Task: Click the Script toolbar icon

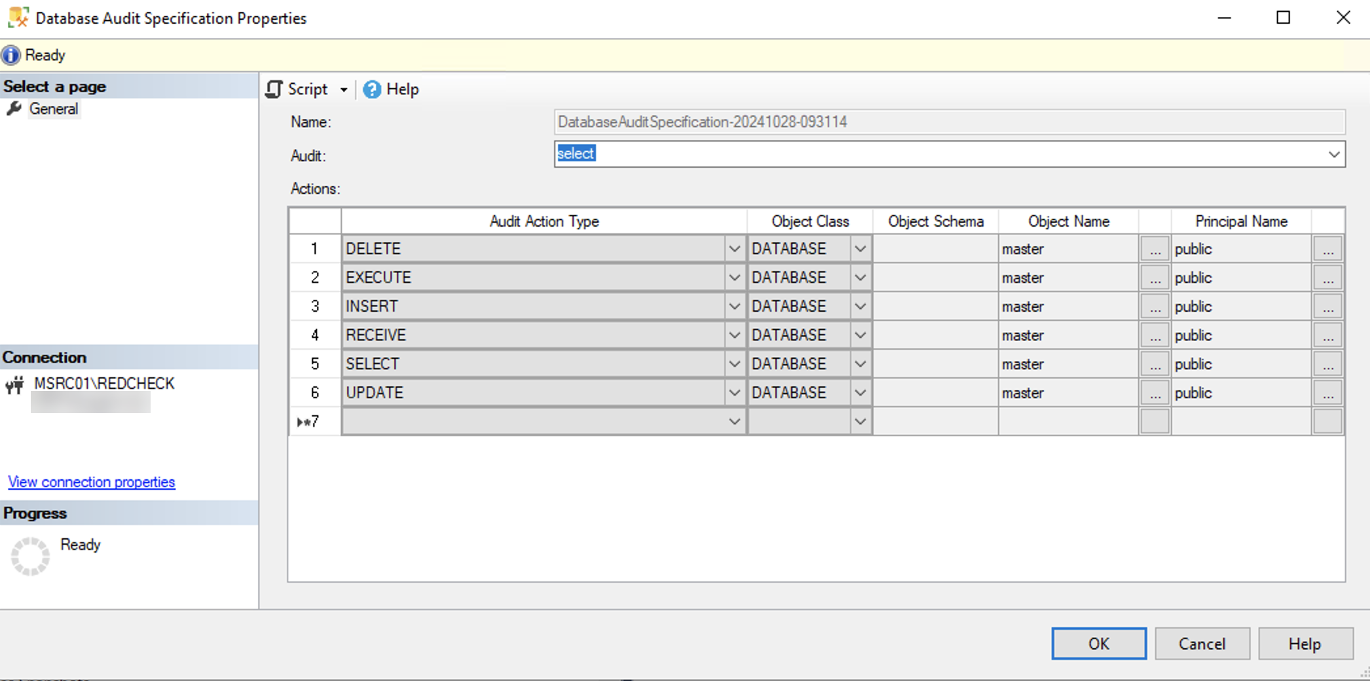Action: click(x=274, y=89)
